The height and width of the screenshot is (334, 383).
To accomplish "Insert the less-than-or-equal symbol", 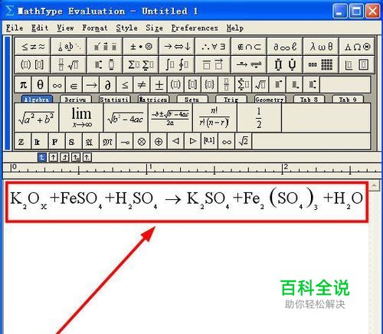I will click(x=125, y=84).
